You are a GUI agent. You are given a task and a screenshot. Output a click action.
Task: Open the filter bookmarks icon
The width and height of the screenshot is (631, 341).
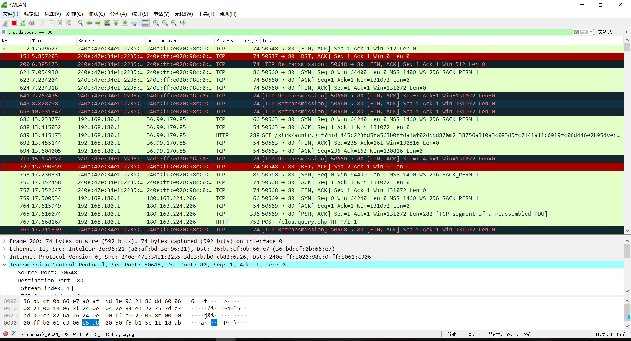(3, 32)
